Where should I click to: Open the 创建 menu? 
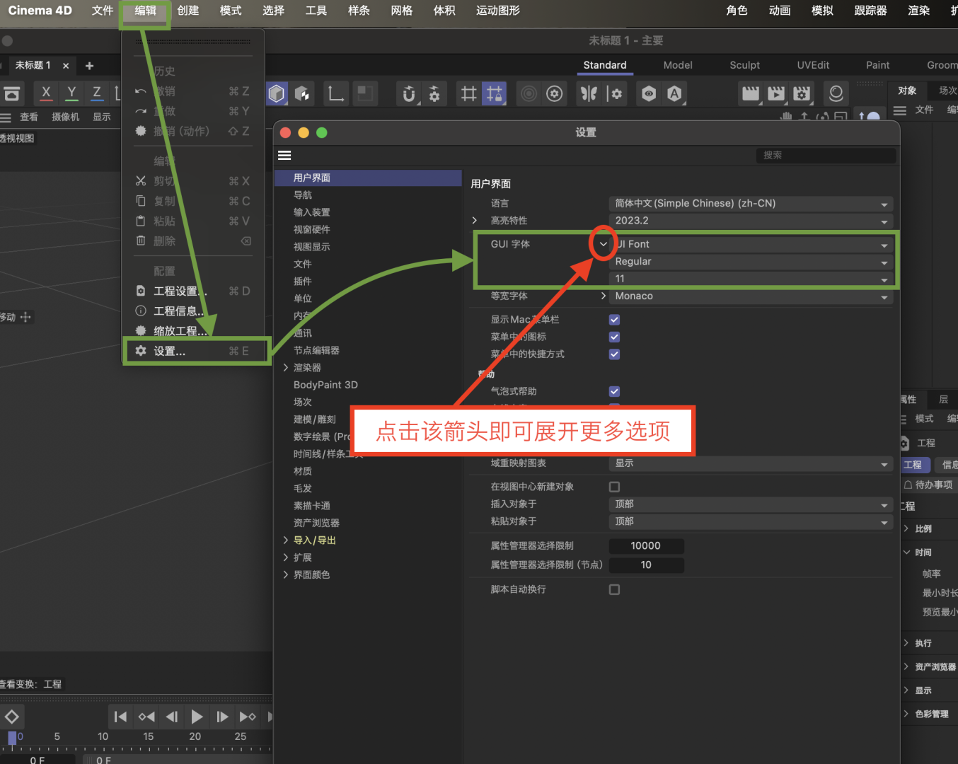(x=188, y=11)
